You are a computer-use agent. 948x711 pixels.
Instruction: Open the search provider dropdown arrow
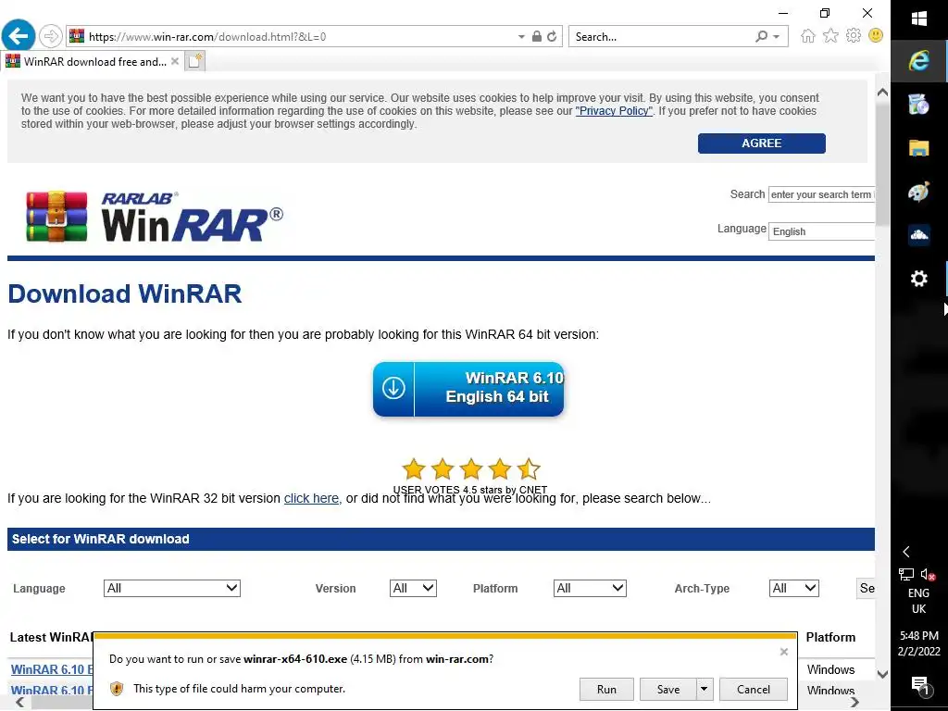click(777, 37)
